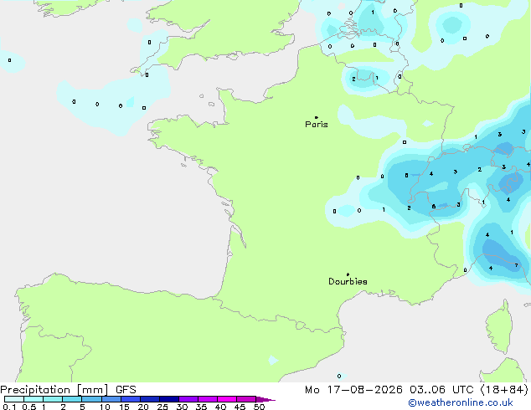Screen dimensions: 531x410
Task: Select the 10–15 mm legend color swatch
Action: 111,399
